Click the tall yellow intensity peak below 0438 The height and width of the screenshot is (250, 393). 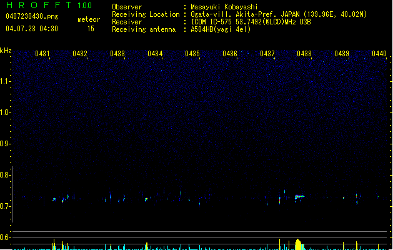pos(299,244)
